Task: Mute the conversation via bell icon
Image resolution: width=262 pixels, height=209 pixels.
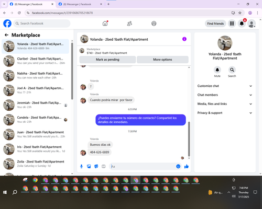Action: coord(217,70)
